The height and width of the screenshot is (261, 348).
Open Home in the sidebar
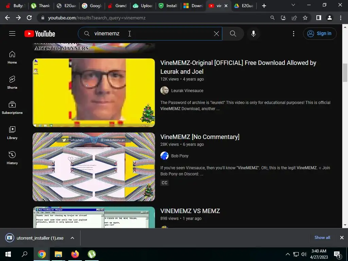[x=12, y=57]
